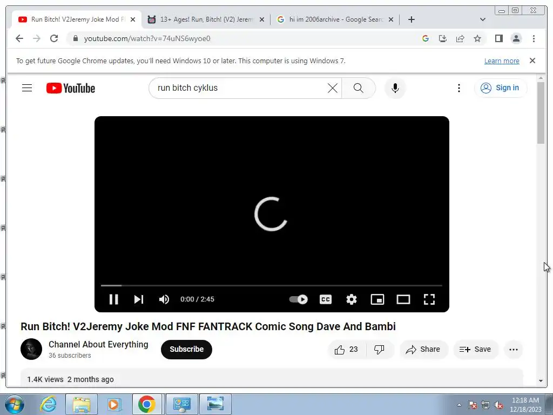Open the Windows Start menu
Image resolution: width=553 pixels, height=415 pixels.
coord(14,404)
